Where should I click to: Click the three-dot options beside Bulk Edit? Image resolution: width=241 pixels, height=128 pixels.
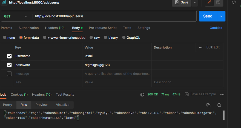point(201,47)
